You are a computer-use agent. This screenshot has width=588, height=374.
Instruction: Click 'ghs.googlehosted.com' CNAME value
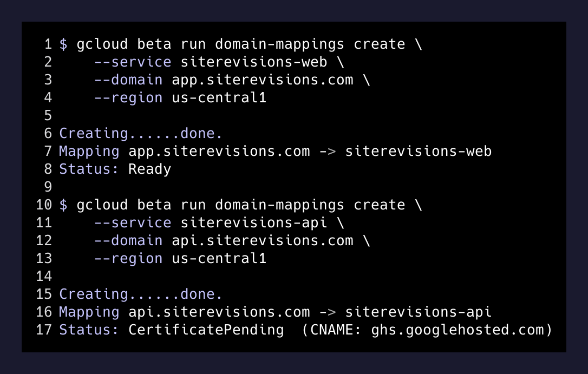click(x=458, y=330)
